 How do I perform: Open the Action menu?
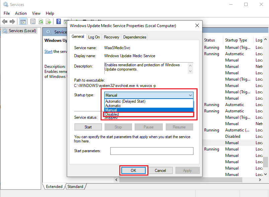(21, 13)
